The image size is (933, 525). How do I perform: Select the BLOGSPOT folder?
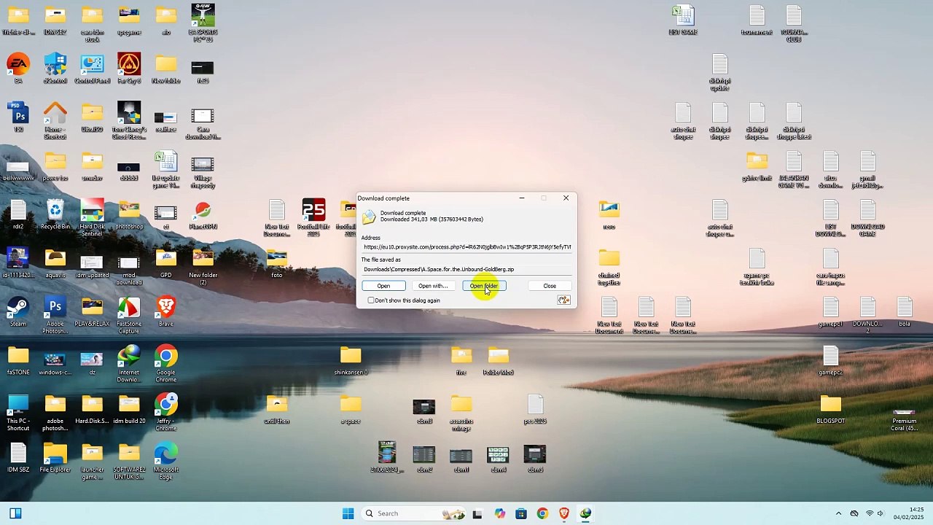point(831,408)
